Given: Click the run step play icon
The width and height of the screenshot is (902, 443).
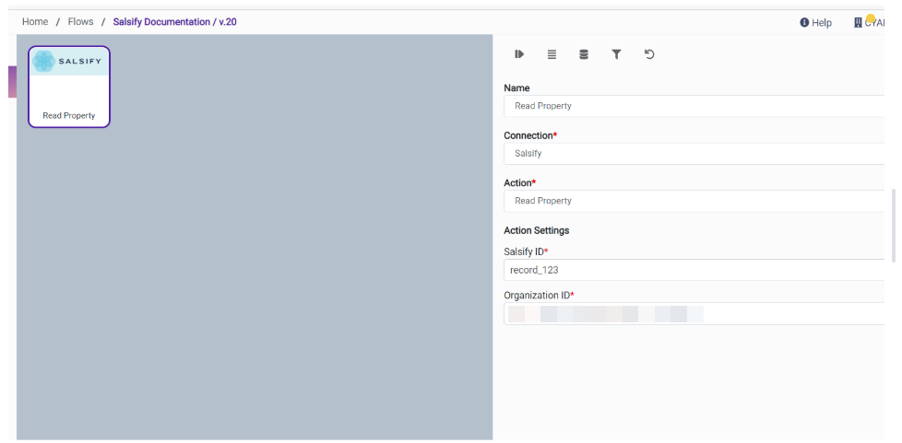Looking at the screenshot, I should 519,54.
